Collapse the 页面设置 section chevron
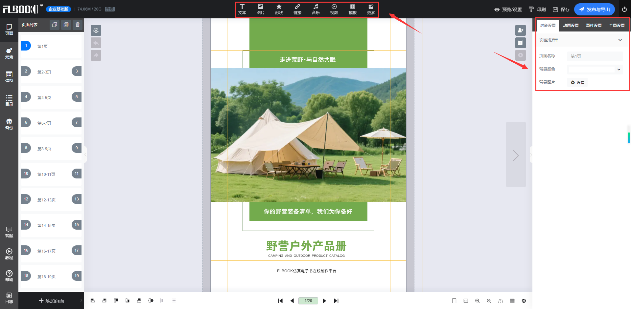Image resolution: width=631 pixels, height=309 pixels. [x=620, y=40]
